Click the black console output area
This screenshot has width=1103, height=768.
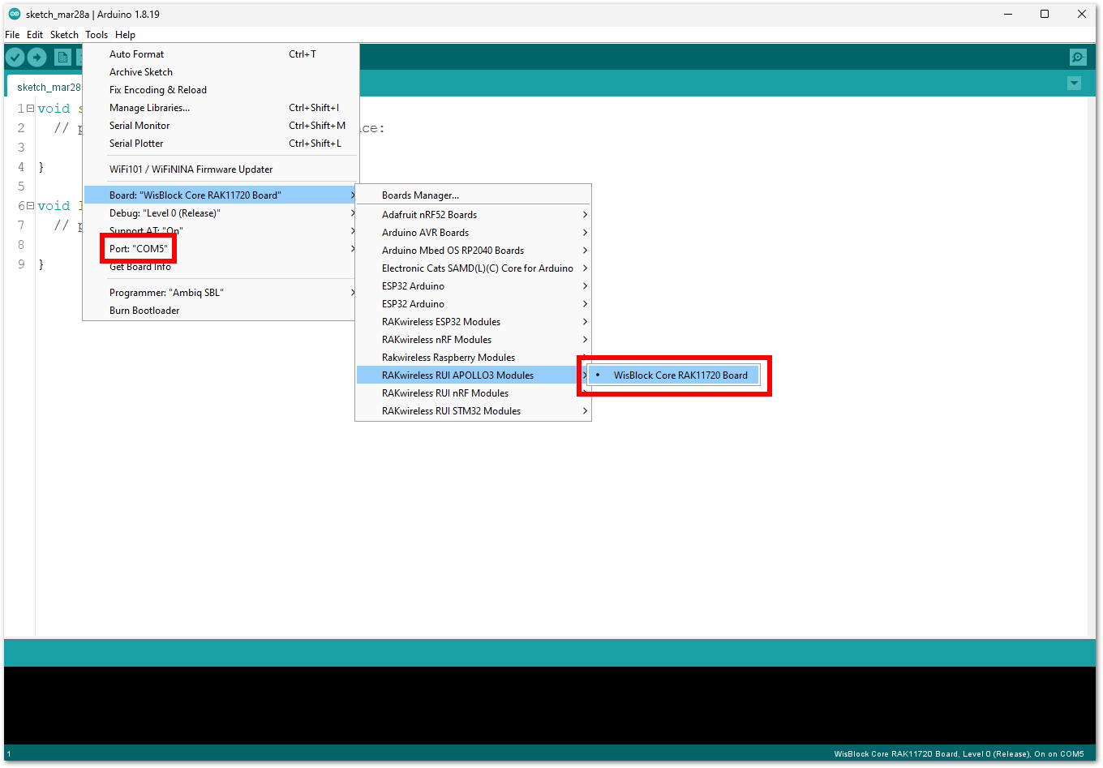click(x=550, y=706)
